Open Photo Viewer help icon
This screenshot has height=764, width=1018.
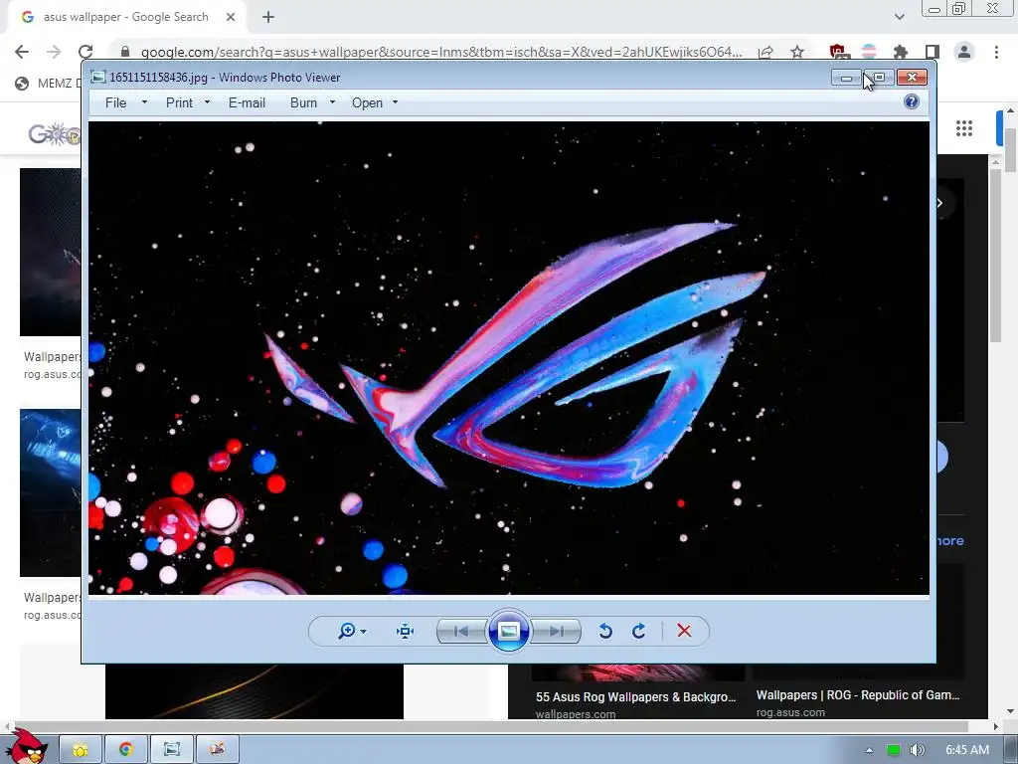[x=912, y=101]
